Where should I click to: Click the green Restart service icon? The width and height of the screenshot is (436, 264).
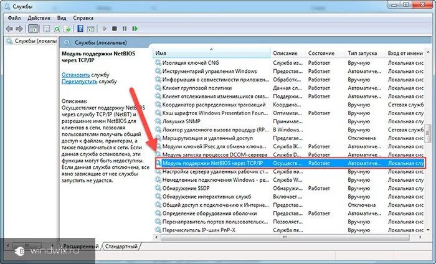(x=135, y=29)
